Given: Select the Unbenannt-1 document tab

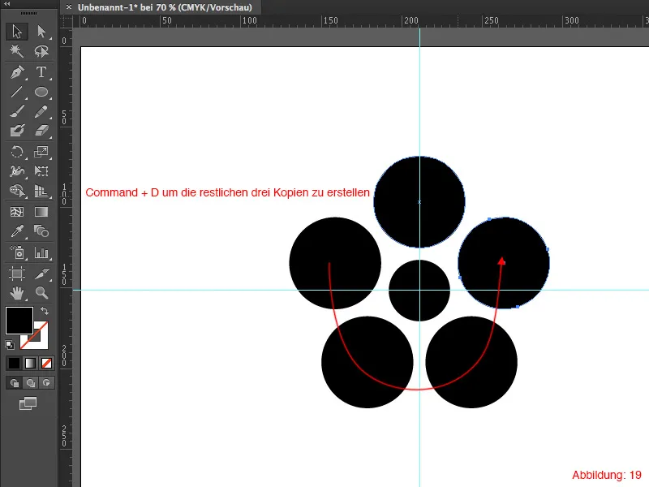Looking at the screenshot, I should tap(165, 7).
